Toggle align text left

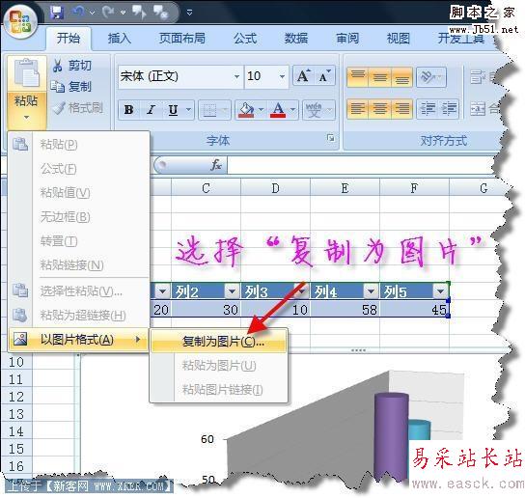358,109
